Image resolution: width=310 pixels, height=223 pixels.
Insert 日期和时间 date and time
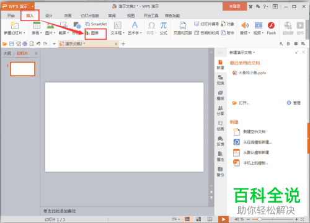pos(206,33)
